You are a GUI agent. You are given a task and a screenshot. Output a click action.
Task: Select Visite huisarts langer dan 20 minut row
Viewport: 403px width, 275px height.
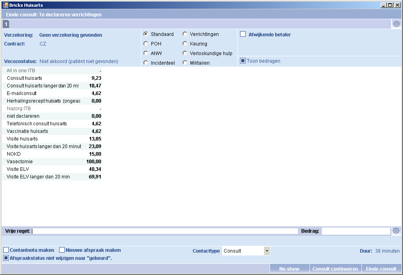pos(52,146)
